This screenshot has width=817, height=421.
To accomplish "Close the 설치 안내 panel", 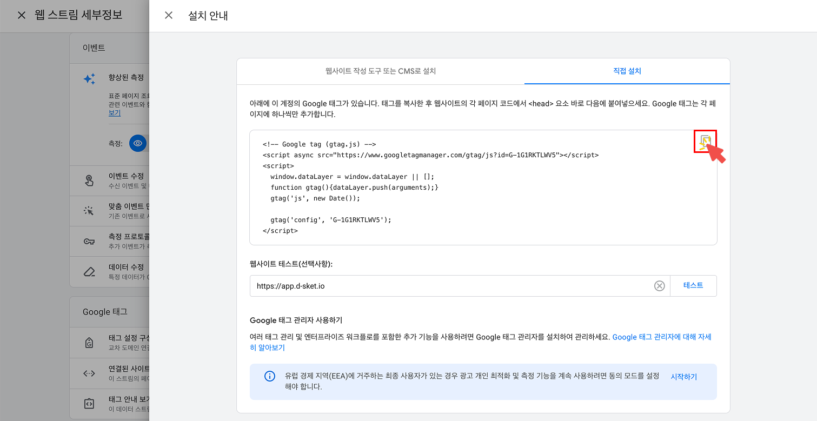I will [x=168, y=15].
